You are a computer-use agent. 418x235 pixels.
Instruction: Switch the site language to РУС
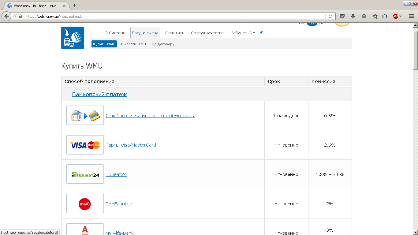pos(312,24)
